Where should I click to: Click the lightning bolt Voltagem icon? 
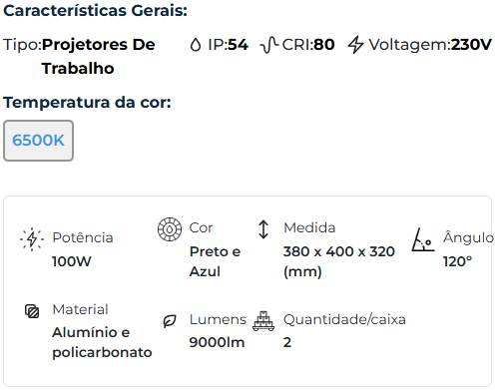(355, 45)
